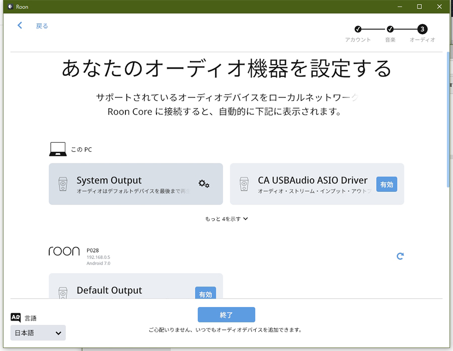
Task: Click the laptop icon for このPC
Action: (58, 149)
